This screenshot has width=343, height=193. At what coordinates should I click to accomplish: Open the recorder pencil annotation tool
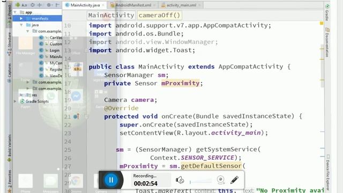(x=235, y=180)
